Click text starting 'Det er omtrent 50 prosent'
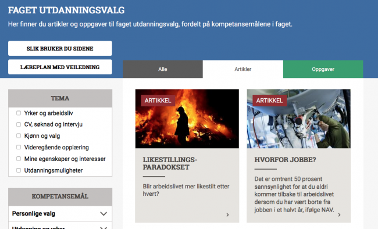This screenshot has width=378, height=229. pos(294,194)
